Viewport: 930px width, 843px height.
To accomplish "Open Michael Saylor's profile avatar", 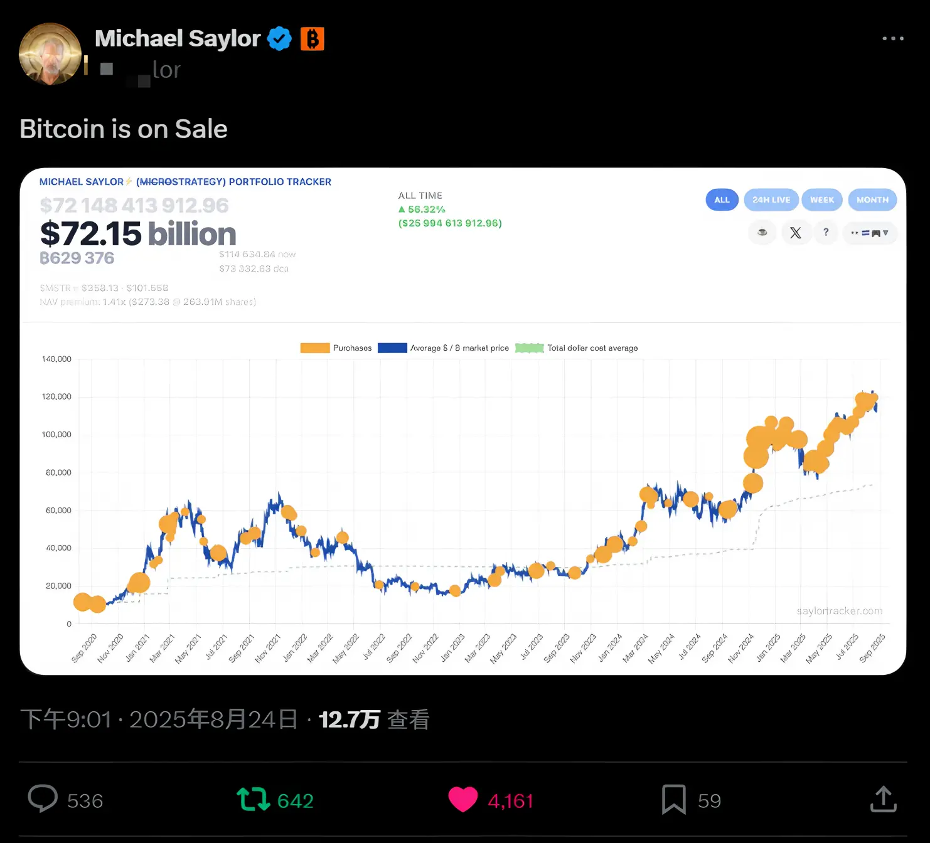I will click(50, 54).
